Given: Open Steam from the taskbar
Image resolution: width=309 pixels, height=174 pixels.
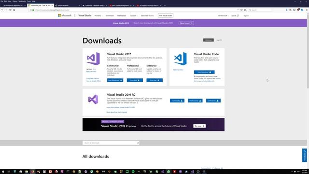Looking at the screenshot, I should coord(186,172).
